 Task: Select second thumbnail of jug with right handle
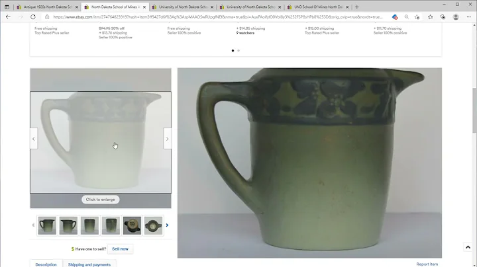(x=68, y=225)
